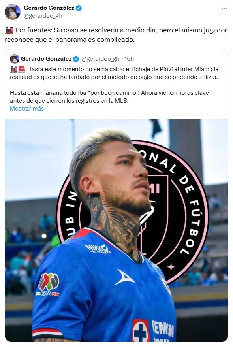
Task: Click Gerardo González's large profile avatar
Action: point(13,12)
